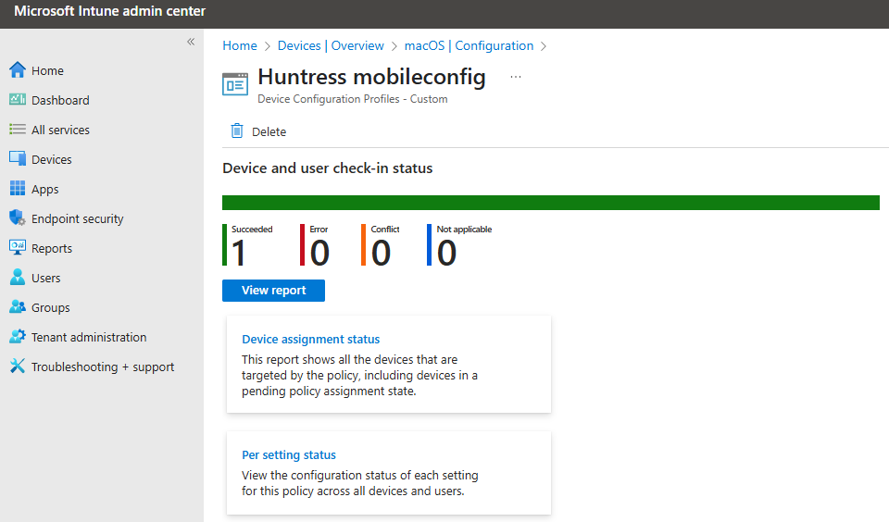Click the green check-in status bar
The width and height of the screenshot is (889, 522).
click(x=550, y=203)
